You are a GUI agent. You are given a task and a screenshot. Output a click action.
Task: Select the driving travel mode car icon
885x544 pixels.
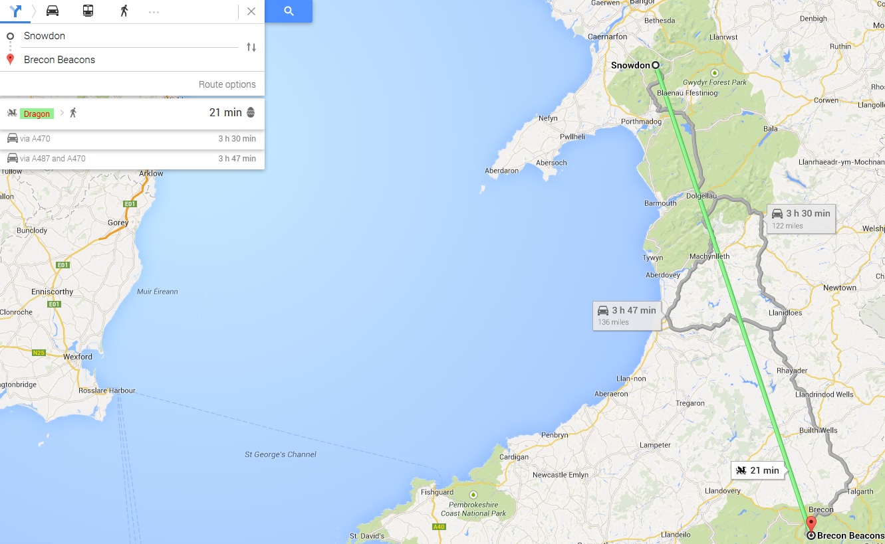[x=53, y=11]
